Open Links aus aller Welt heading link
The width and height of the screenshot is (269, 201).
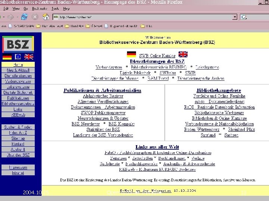coord(157,147)
